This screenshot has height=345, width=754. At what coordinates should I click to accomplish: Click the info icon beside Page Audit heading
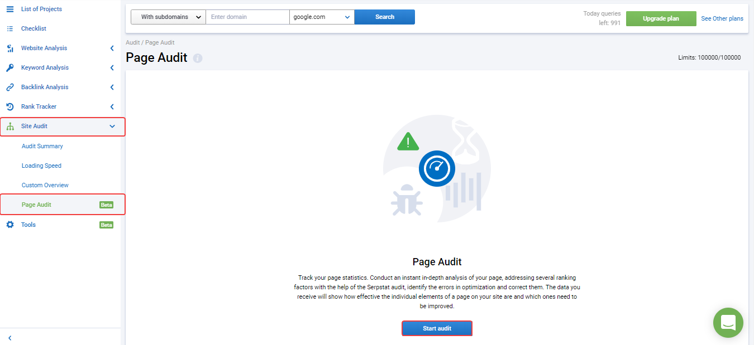[198, 58]
